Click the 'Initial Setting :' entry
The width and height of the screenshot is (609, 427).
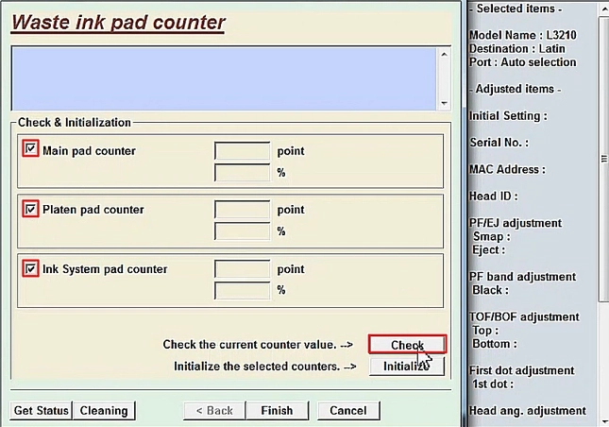click(508, 116)
